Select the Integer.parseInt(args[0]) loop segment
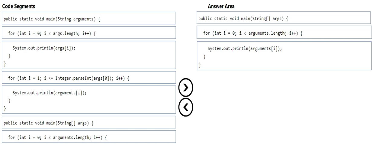The width and height of the screenshot is (385, 148). tap(89, 78)
